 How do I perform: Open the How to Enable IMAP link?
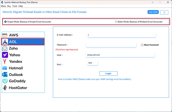point(95,79)
